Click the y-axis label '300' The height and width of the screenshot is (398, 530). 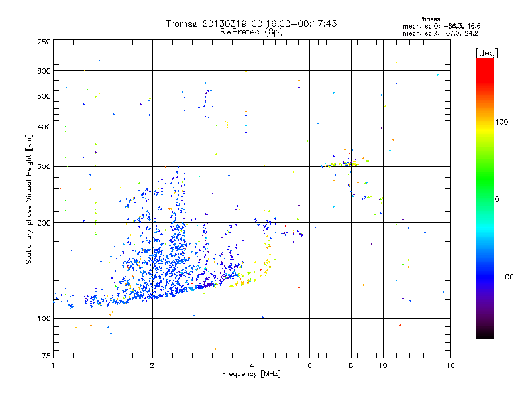pyautogui.click(x=44, y=167)
